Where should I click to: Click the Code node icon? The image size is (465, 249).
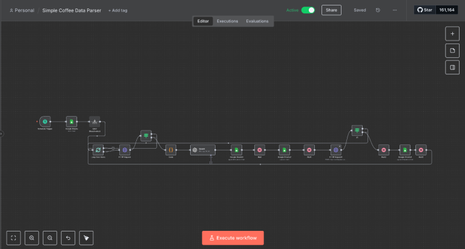point(171,149)
